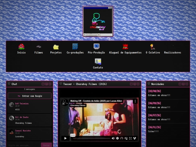Open the video three-dot options menu
The height and width of the screenshot is (147, 196).
[135, 101]
